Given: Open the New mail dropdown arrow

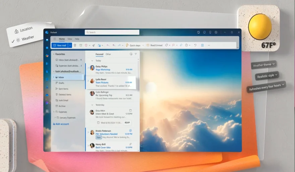Looking at the screenshot, I should [70, 45].
